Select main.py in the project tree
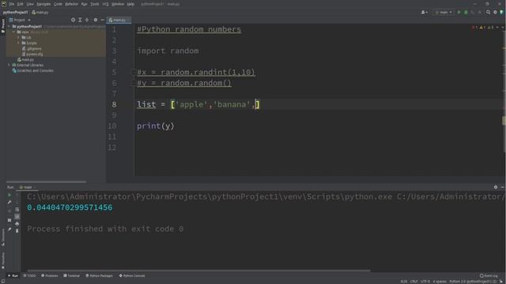506x284 pixels. [25, 60]
